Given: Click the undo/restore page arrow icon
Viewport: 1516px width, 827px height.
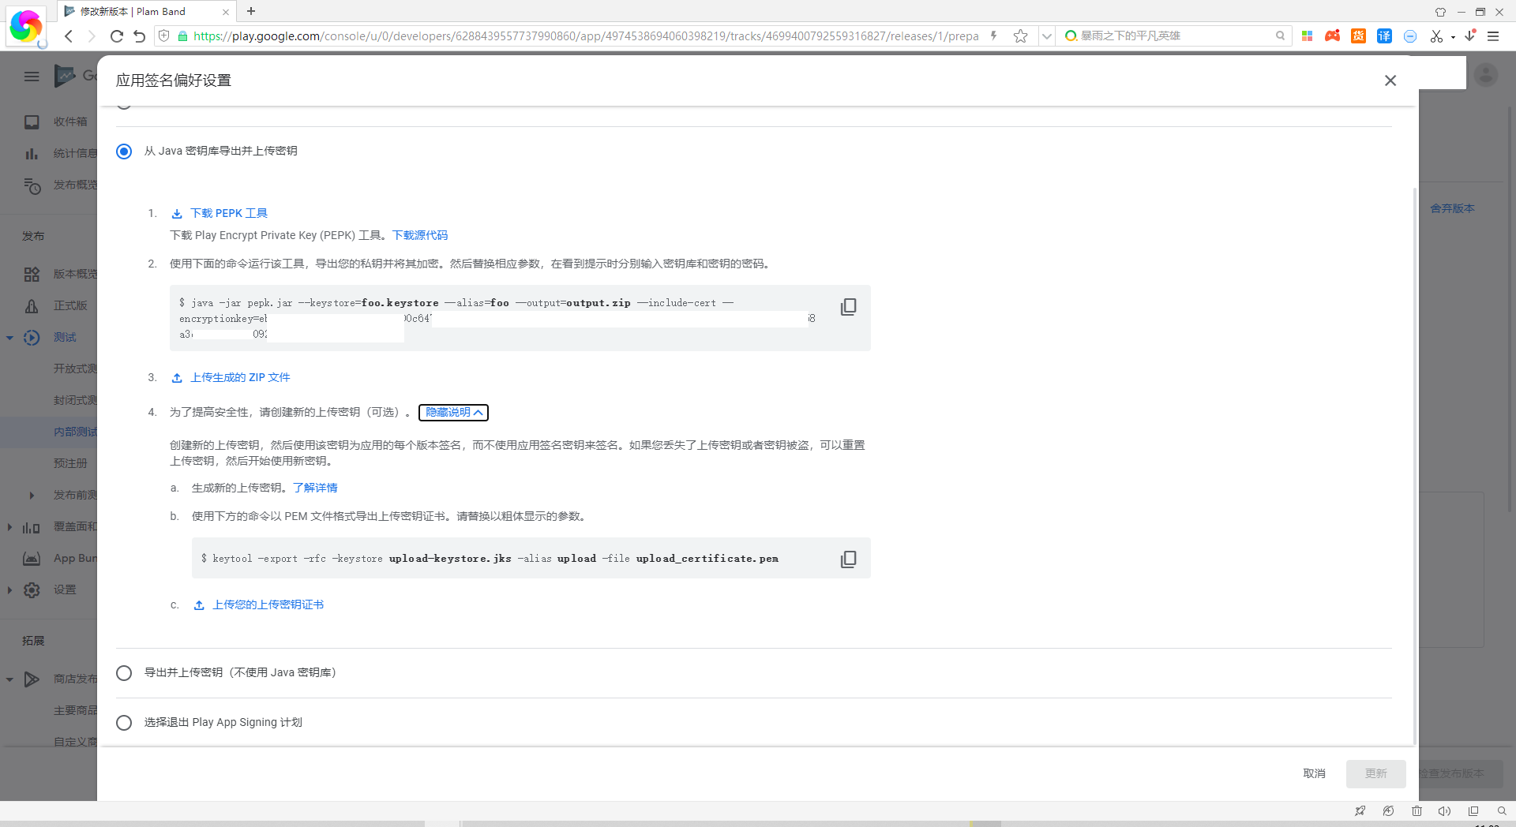Looking at the screenshot, I should (140, 36).
